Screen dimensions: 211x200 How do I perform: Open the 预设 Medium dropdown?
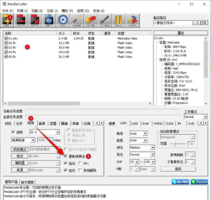[x=142, y=147]
